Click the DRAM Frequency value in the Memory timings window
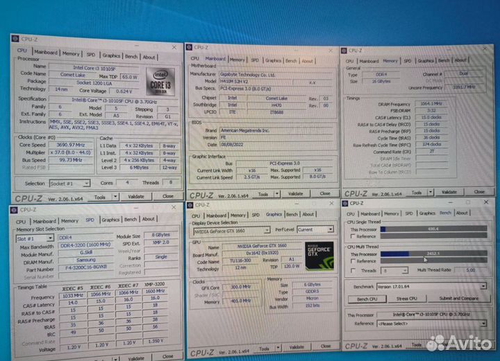Screen dimensions: 500x361 click(431, 104)
